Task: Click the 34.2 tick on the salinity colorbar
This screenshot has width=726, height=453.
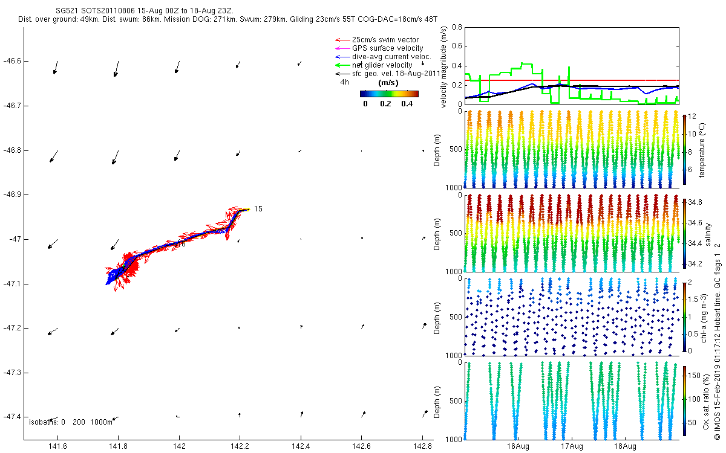Action: point(695,264)
